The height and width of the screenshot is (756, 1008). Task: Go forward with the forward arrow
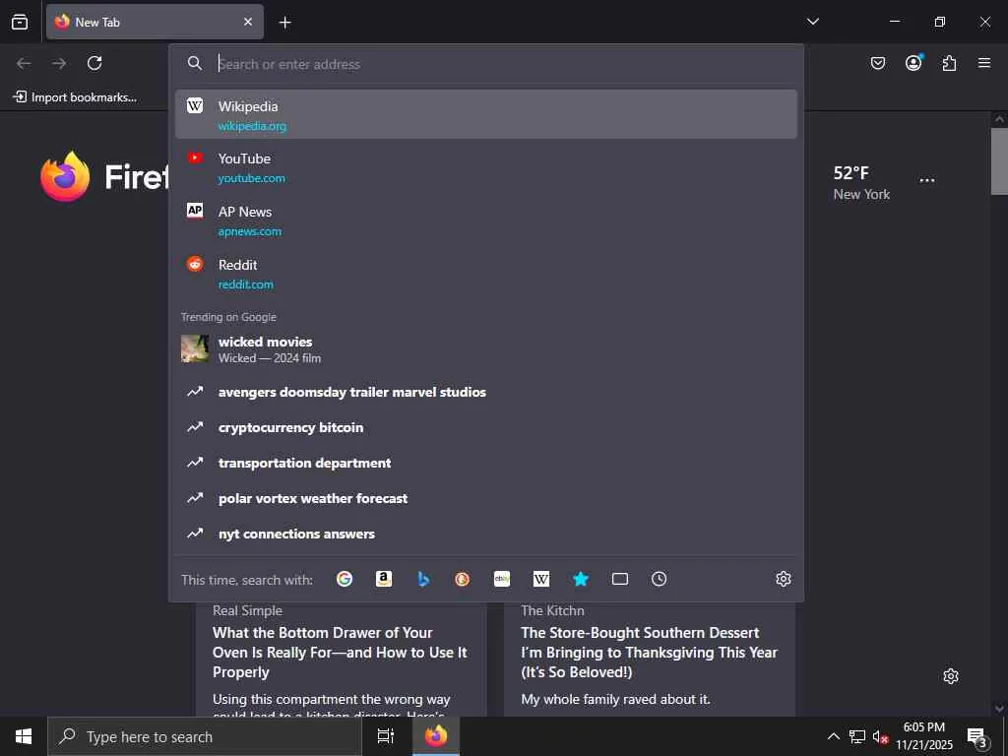tap(59, 63)
